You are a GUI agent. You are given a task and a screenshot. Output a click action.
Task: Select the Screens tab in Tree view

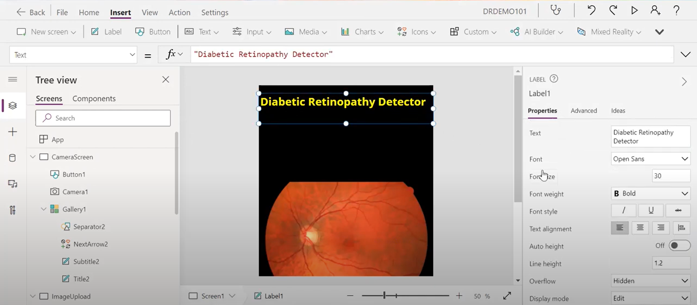(x=49, y=99)
